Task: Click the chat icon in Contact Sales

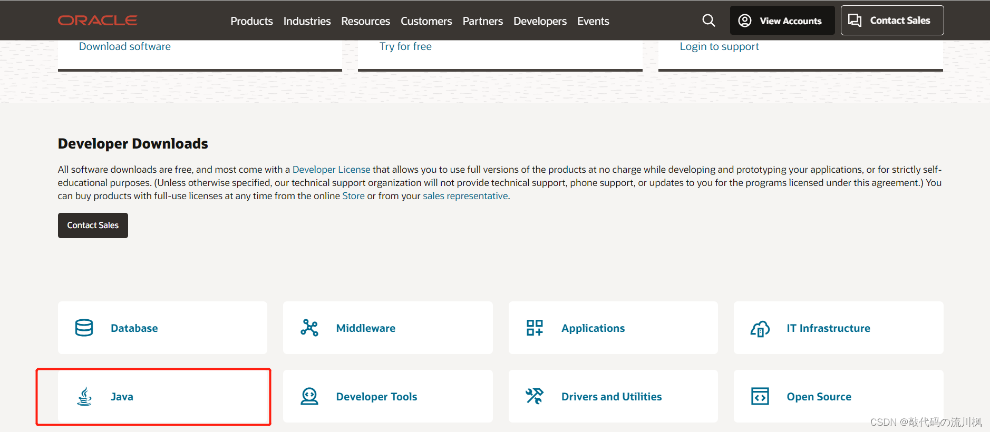Action: tap(855, 21)
